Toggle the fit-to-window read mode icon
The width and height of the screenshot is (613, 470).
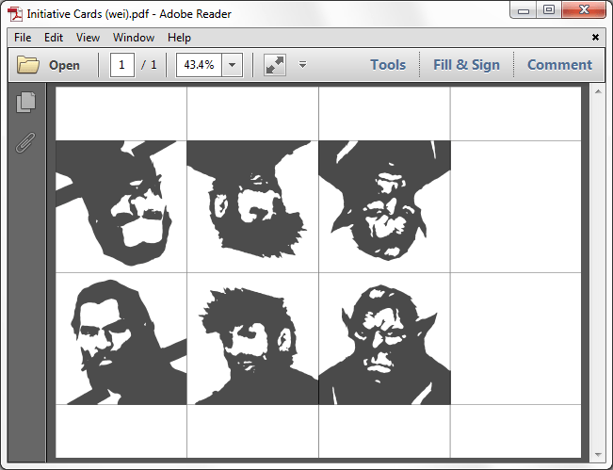click(274, 65)
